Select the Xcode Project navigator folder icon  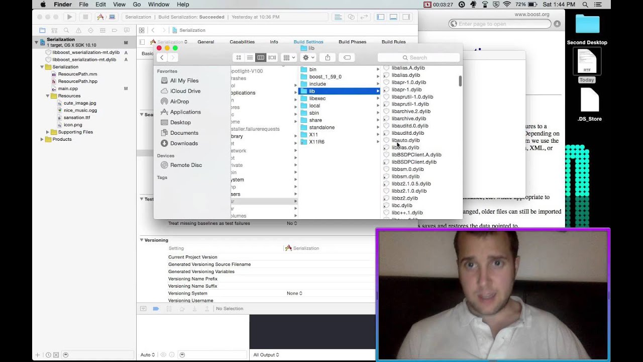coord(42,30)
